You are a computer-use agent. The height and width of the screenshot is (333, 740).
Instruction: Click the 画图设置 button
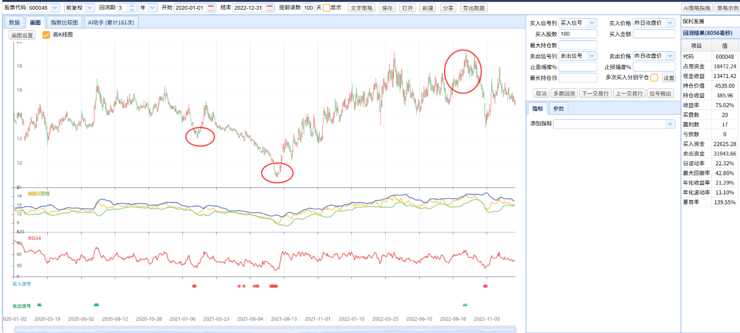(x=22, y=35)
